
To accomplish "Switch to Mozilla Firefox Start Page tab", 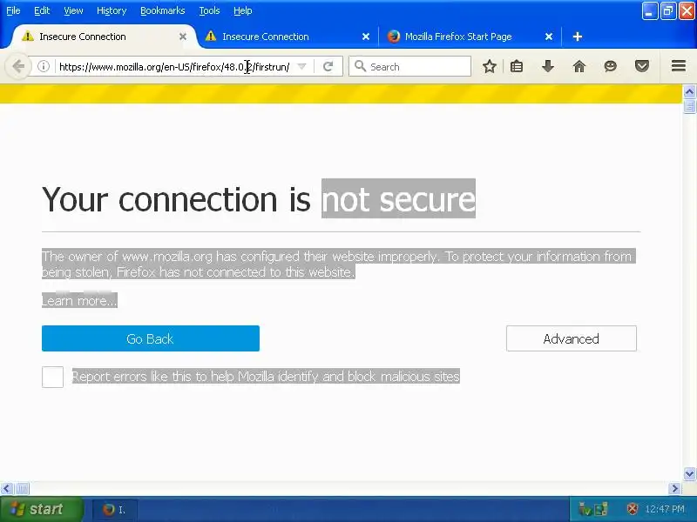I will tap(470, 37).
